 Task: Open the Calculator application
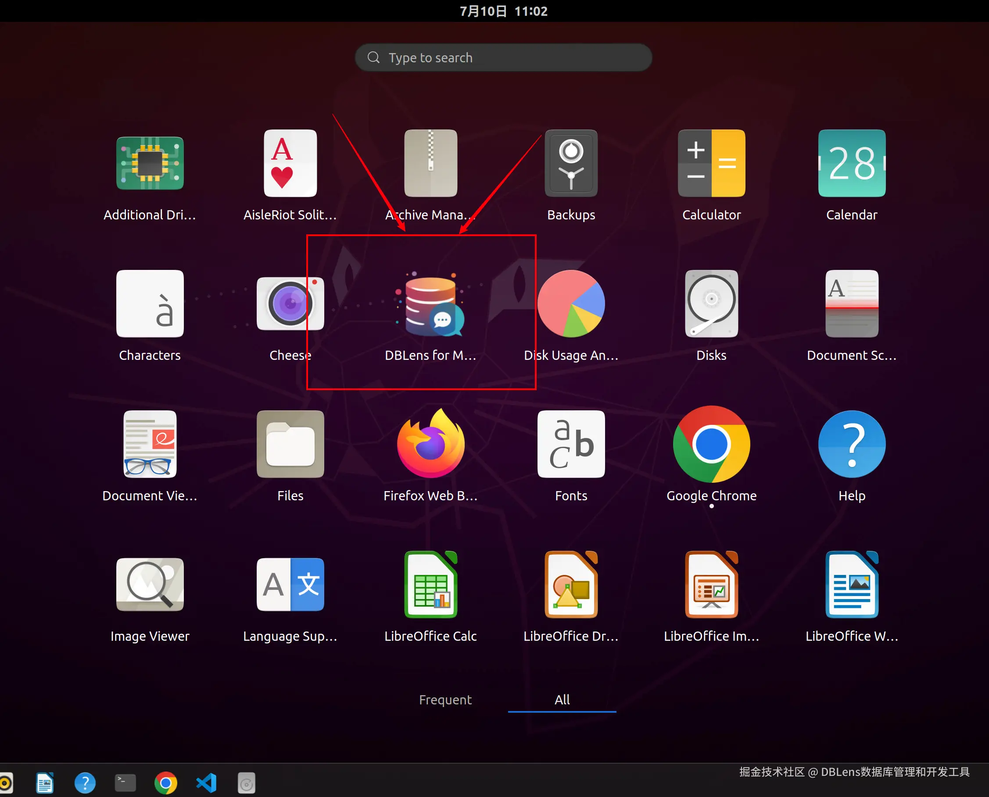(711, 163)
